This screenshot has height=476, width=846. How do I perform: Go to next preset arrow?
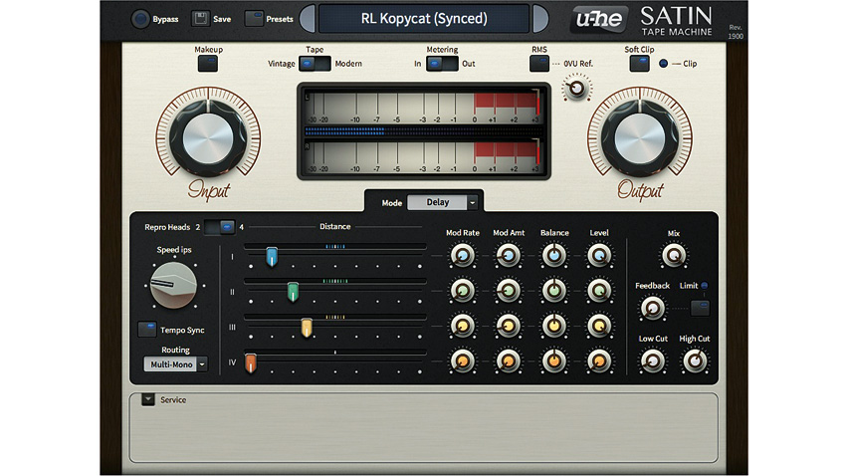point(540,19)
